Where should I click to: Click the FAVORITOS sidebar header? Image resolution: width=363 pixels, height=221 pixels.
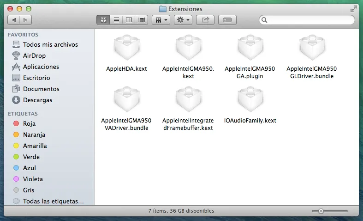(23, 35)
